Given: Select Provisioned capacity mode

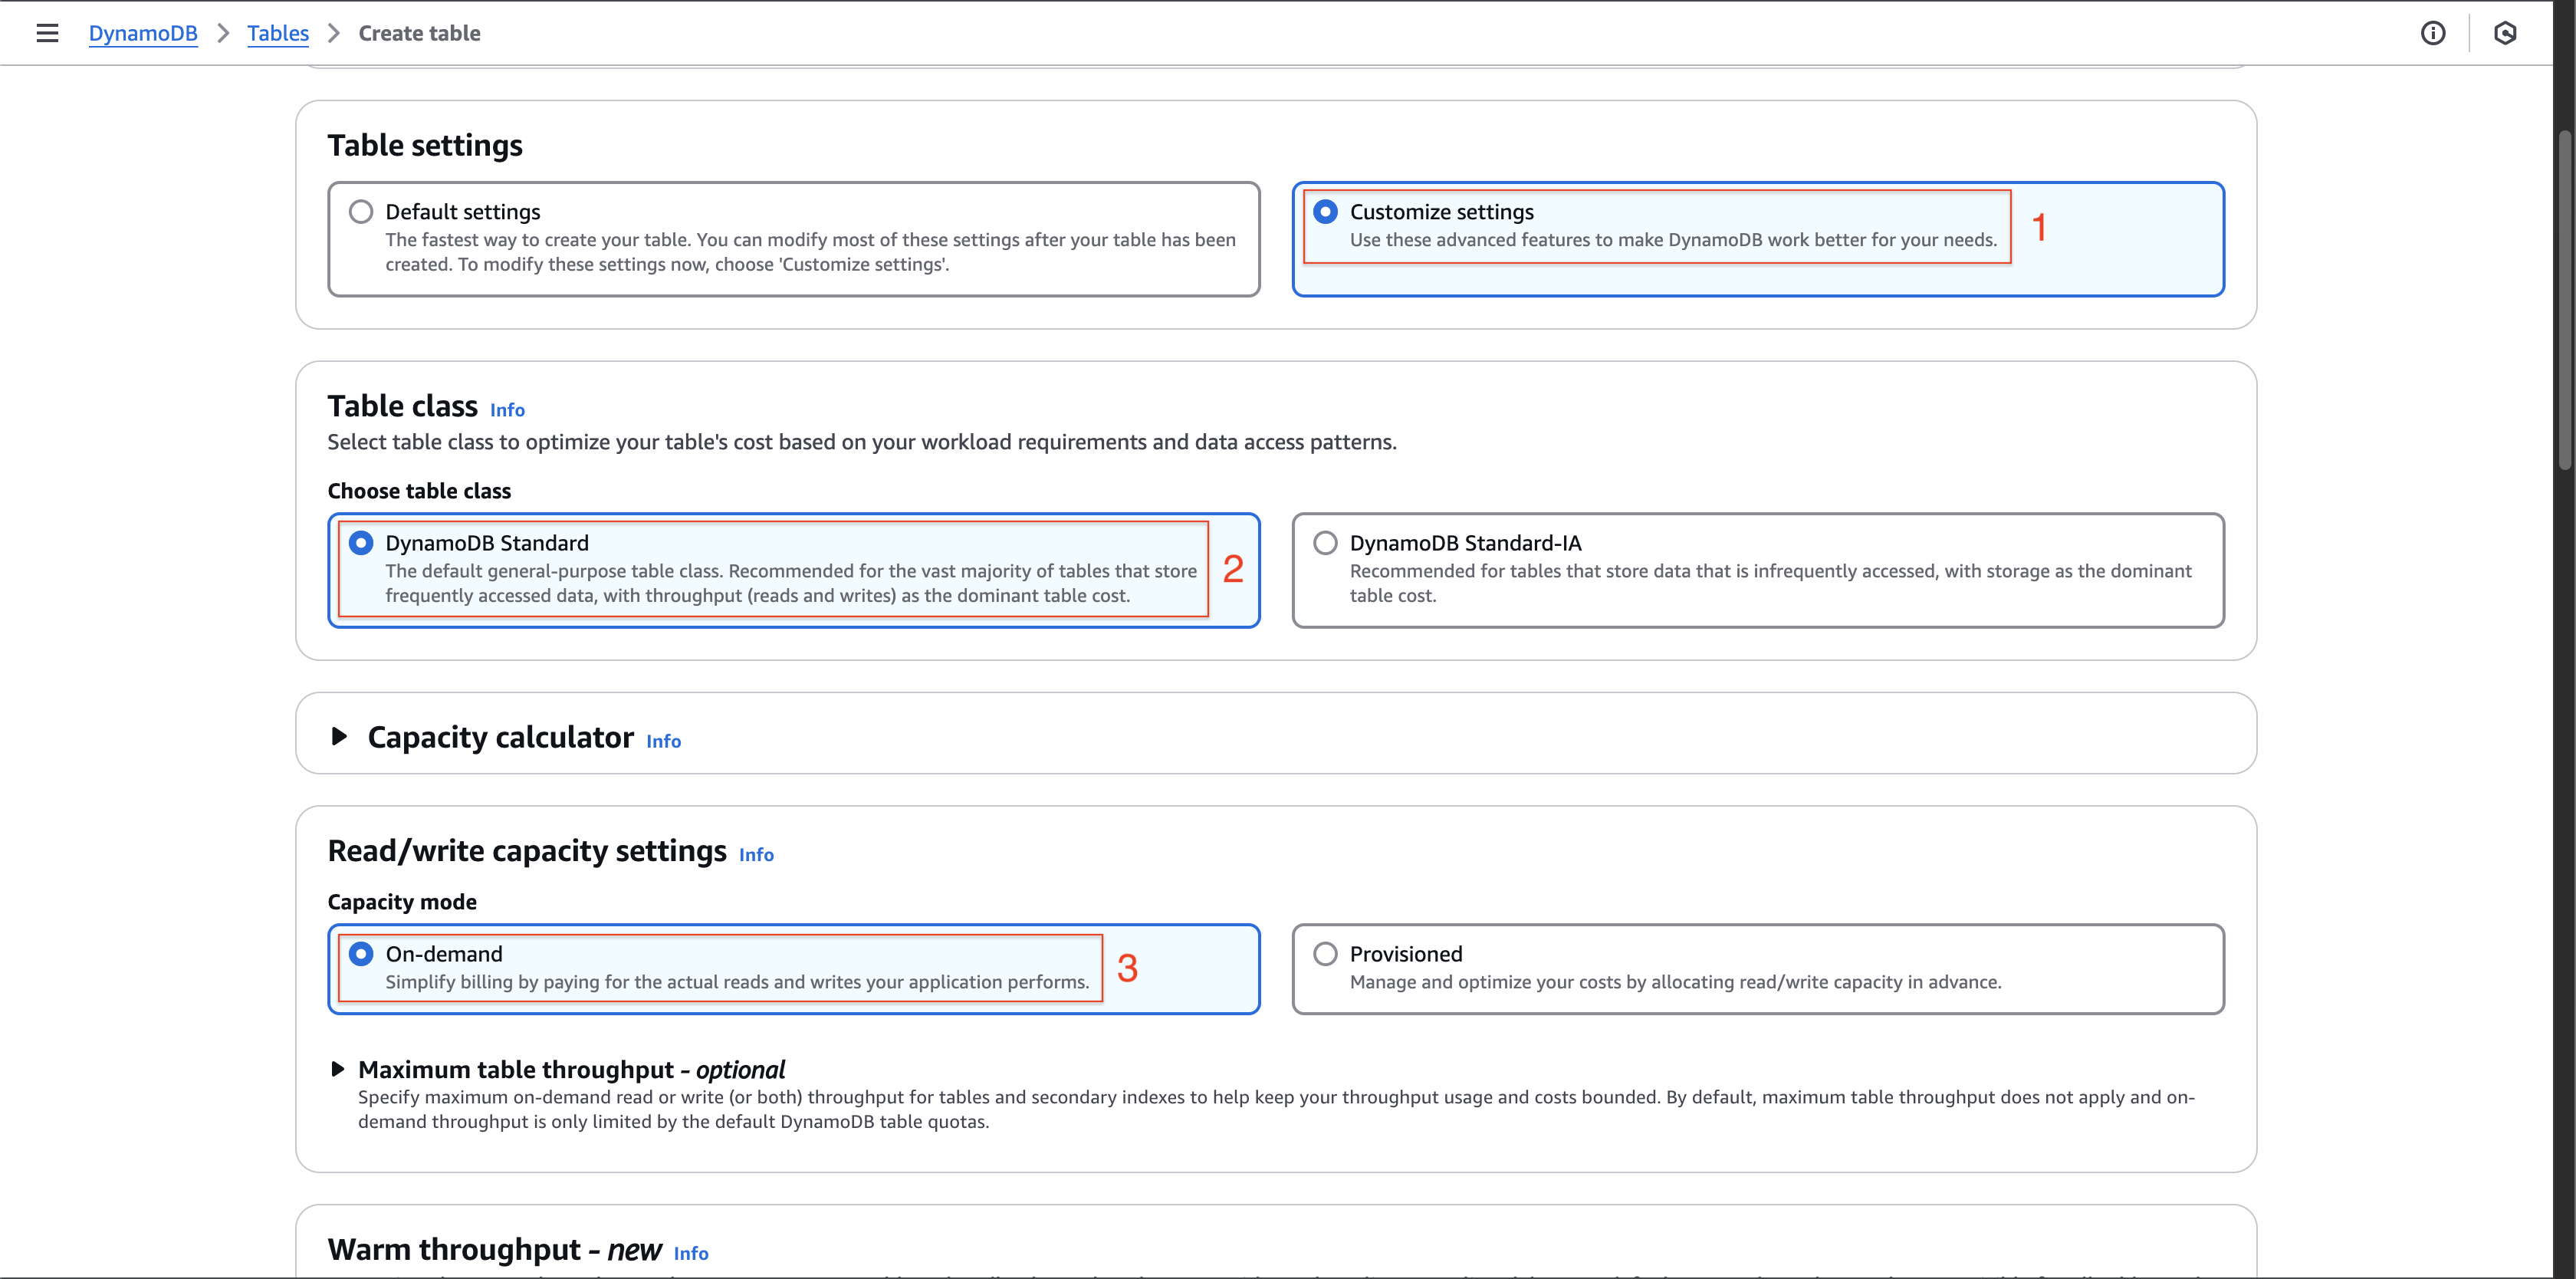Looking at the screenshot, I should click(1325, 954).
